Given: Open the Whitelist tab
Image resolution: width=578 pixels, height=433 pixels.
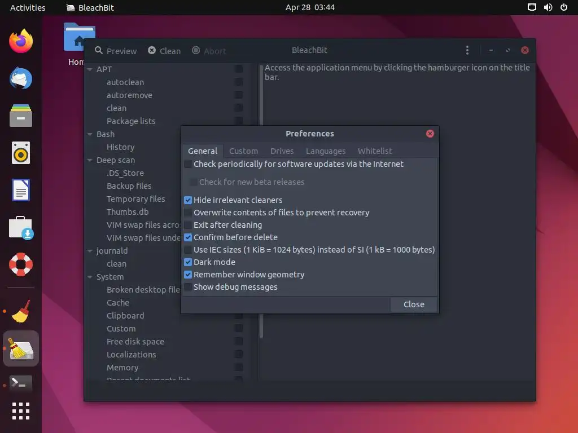Looking at the screenshot, I should tap(375, 151).
